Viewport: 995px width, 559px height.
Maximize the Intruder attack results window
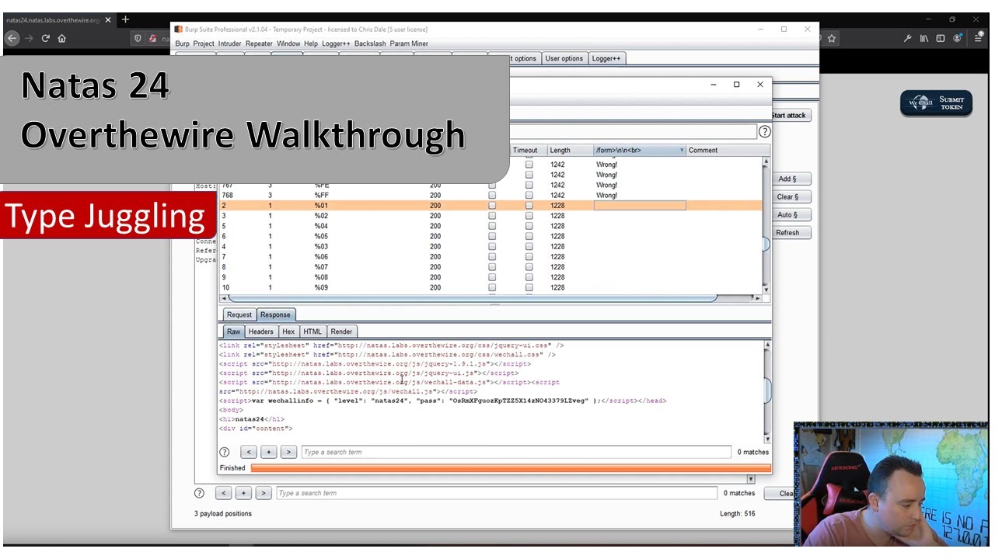[737, 85]
